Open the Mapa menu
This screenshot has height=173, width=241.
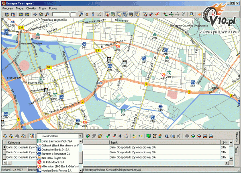coord(20,8)
